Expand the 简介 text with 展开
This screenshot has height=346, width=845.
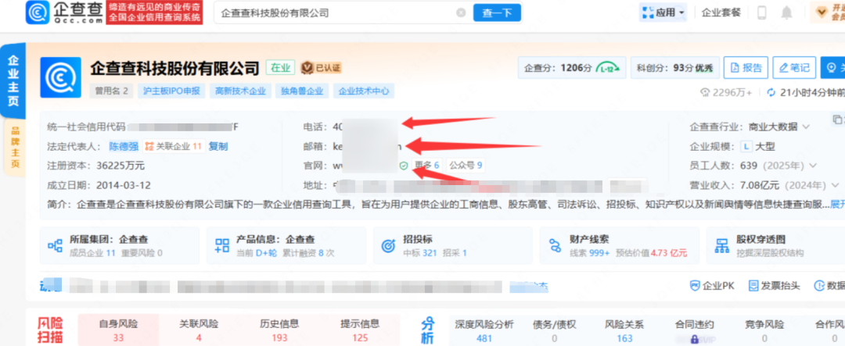click(x=838, y=205)
